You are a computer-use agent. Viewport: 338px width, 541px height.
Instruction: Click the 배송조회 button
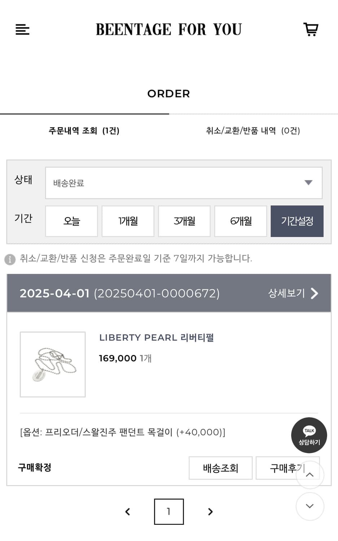tap(220, 468)
